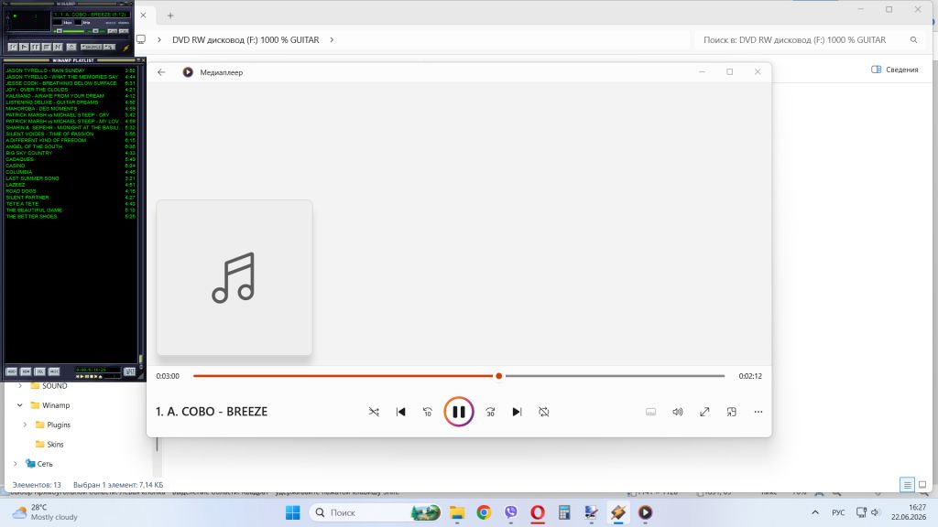The image size is (938, 527).
Task: Pause playback in Media Player
Action: (x=459, y=412)
